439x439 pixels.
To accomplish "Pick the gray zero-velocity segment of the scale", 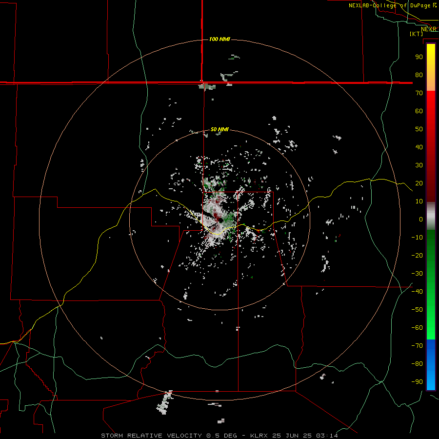I will (431, 216).
